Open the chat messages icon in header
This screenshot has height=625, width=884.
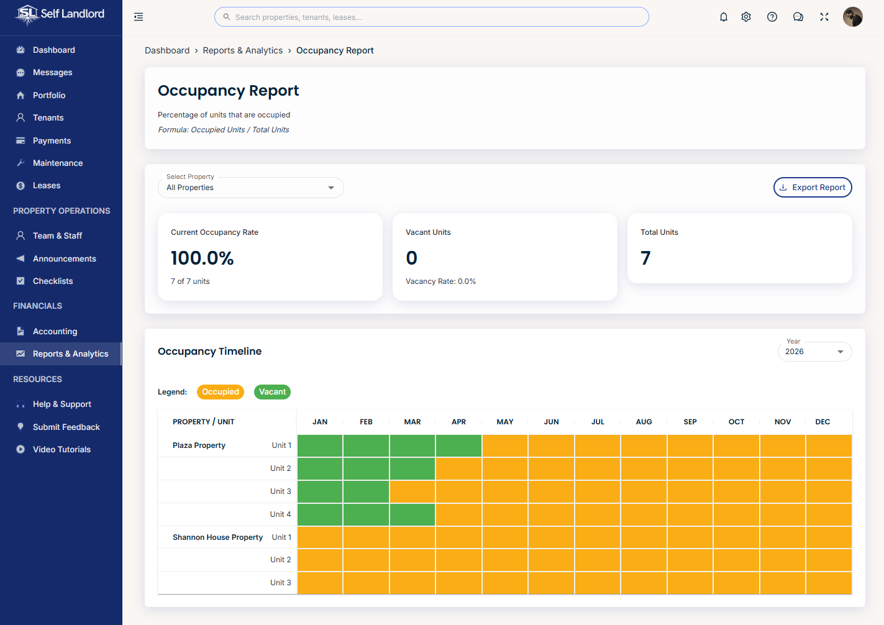coord(798,17)
